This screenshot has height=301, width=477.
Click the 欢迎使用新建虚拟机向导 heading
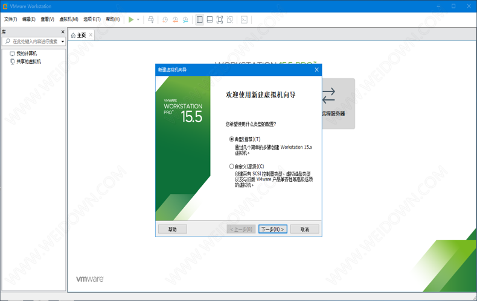(x=261, y=95)
